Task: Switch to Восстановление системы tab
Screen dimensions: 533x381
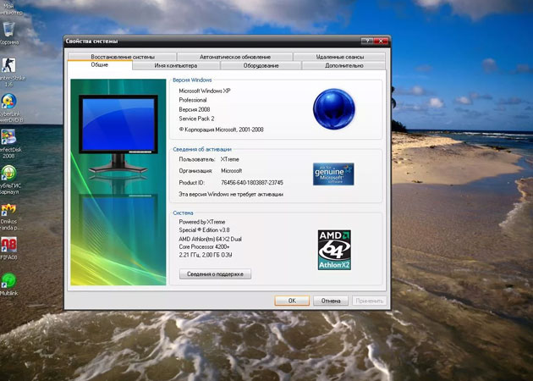Action: pos(124,57)
